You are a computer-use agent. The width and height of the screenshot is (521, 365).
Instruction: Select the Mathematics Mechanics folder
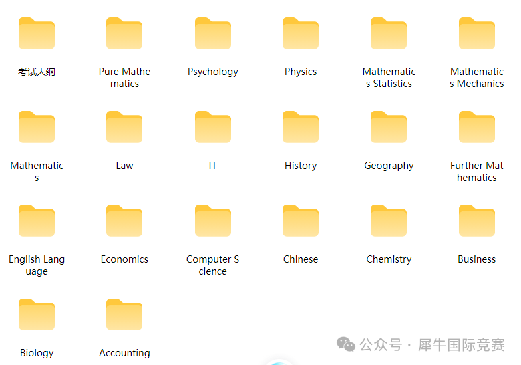(476, 33)
